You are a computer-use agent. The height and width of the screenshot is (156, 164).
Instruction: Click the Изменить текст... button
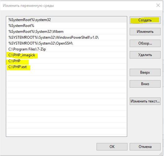pyautogui.click(x=145, y=101)
